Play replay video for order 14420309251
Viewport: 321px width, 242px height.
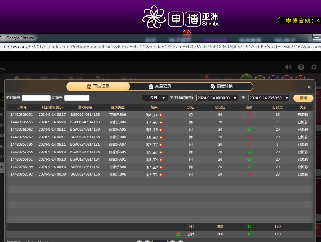coord(161,115)
